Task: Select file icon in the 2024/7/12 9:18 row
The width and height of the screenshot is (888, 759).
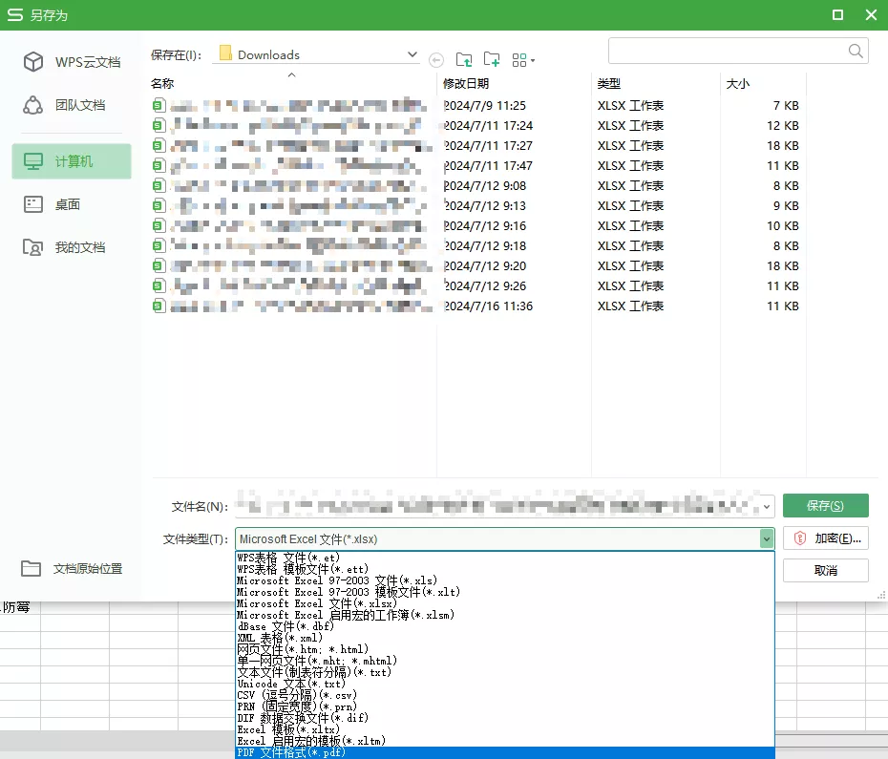Action: pyautogui.click(x=159, y=245)
